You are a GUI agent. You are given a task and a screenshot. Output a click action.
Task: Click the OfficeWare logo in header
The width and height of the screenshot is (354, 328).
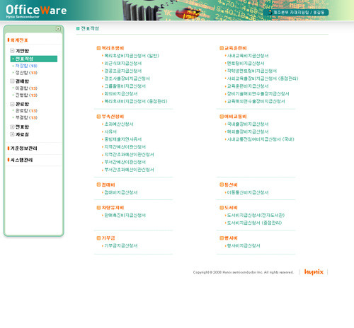[36, 11]
